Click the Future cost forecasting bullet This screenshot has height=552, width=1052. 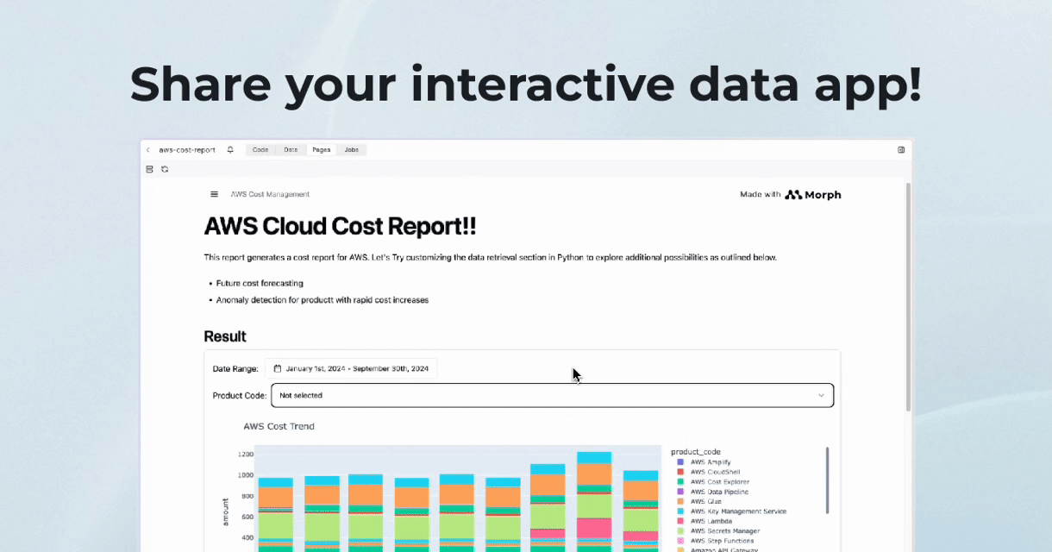tap(260, 283)
